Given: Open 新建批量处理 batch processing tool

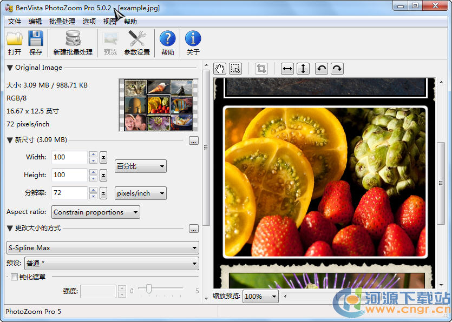Looking at the screenshot, I should [x=73, y=39].
